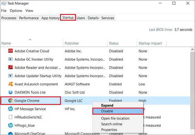Image resolution: width=195 pixels, height=135 pixels.
Task: Switch to the Users tab
Action: tap(81, 18)
